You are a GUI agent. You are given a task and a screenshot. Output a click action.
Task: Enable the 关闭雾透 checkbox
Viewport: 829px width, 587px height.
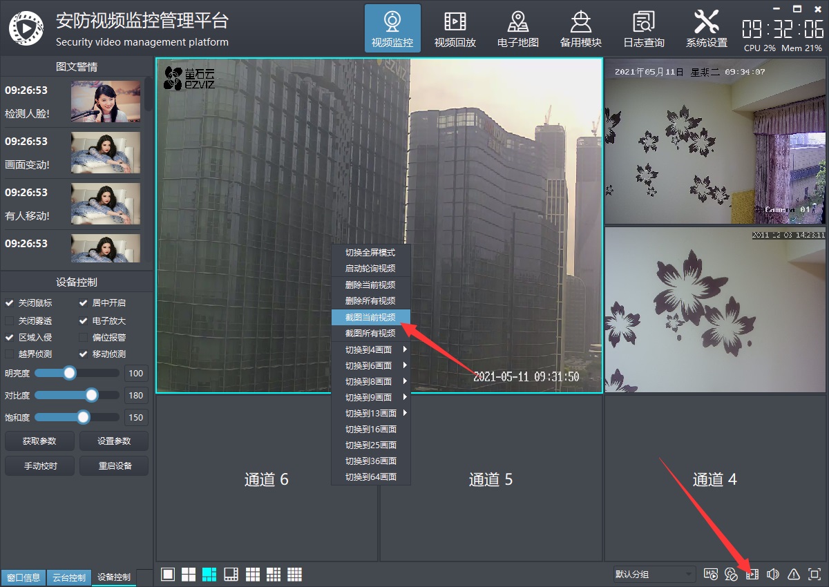[10, 320]
